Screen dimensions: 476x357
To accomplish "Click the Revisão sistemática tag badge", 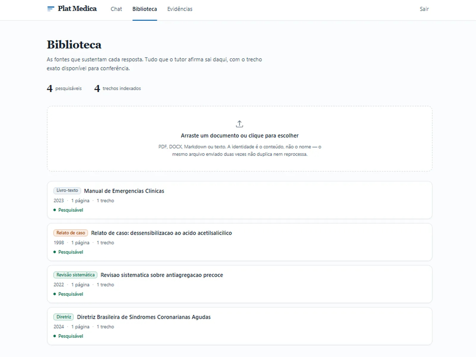I will point(76,275).
